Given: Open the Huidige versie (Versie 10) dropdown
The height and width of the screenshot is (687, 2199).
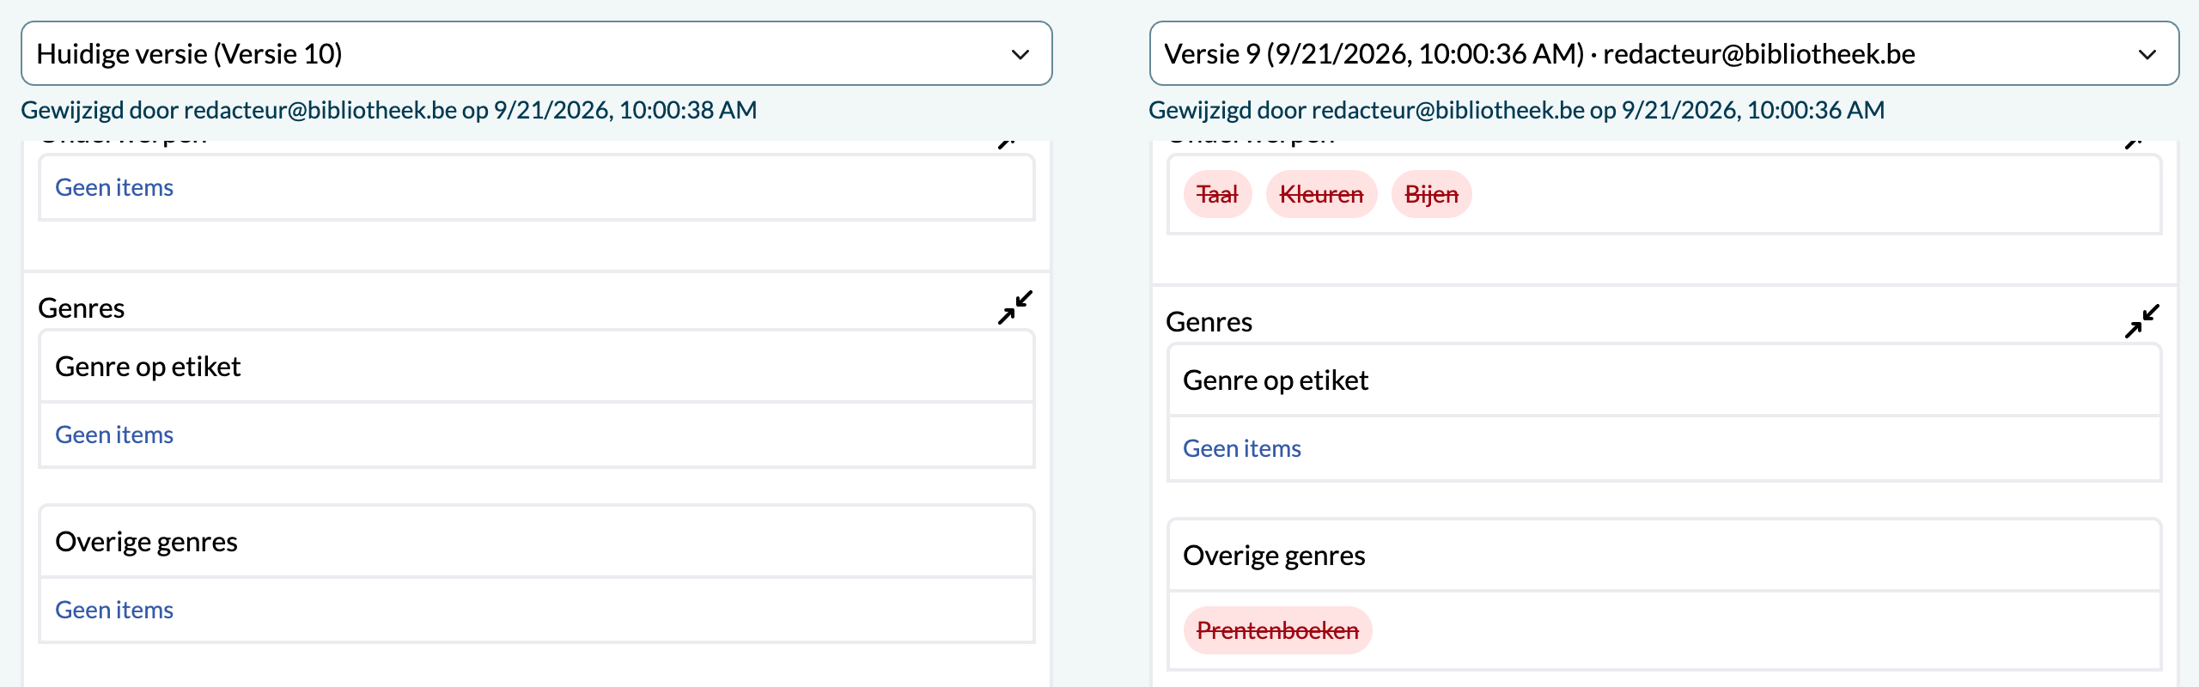Looking at the screenshot, I should (x=537, y=54).
